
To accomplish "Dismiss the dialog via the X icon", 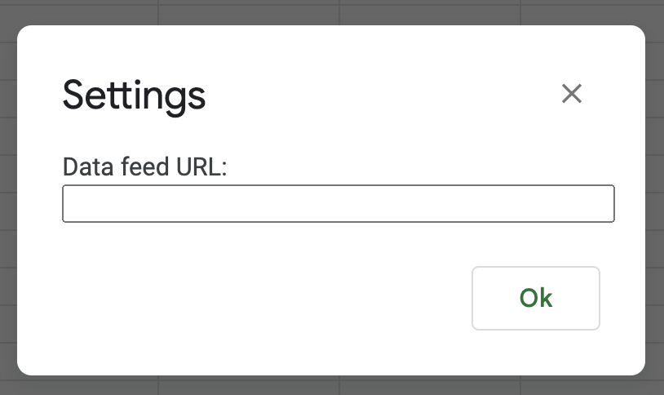I will [x=571, y=94].
